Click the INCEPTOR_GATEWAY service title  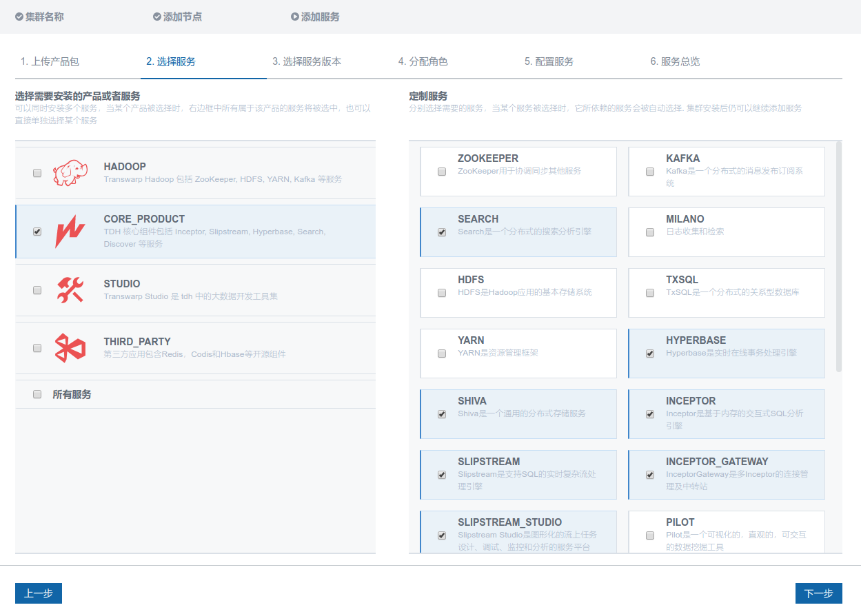[x=717, y=462]
